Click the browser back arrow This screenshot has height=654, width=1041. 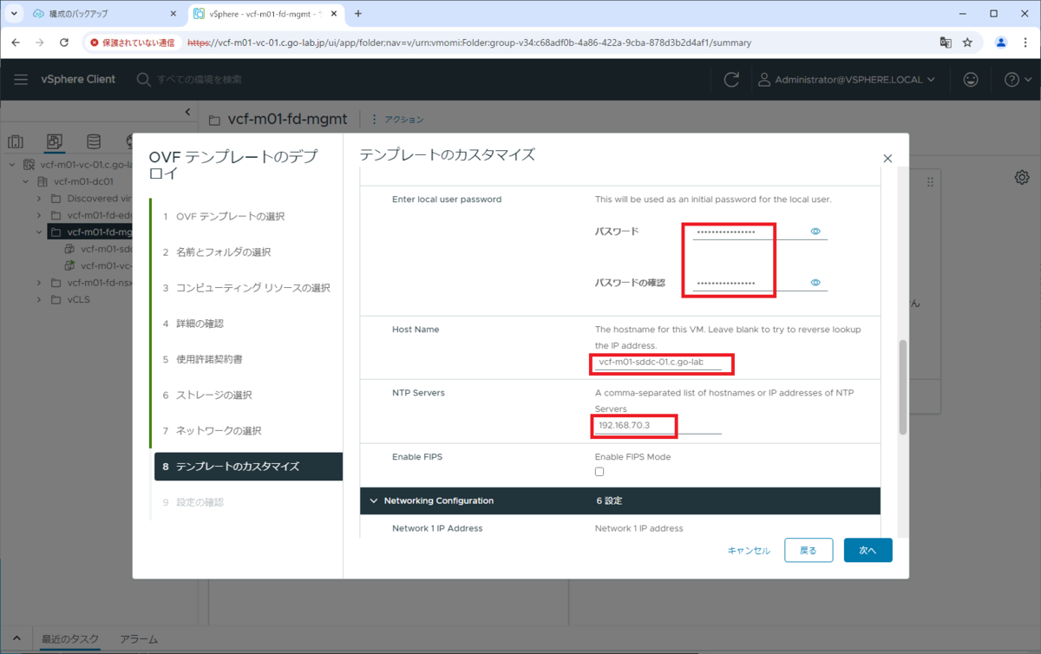pyautogui.click(x=16, y=43)
